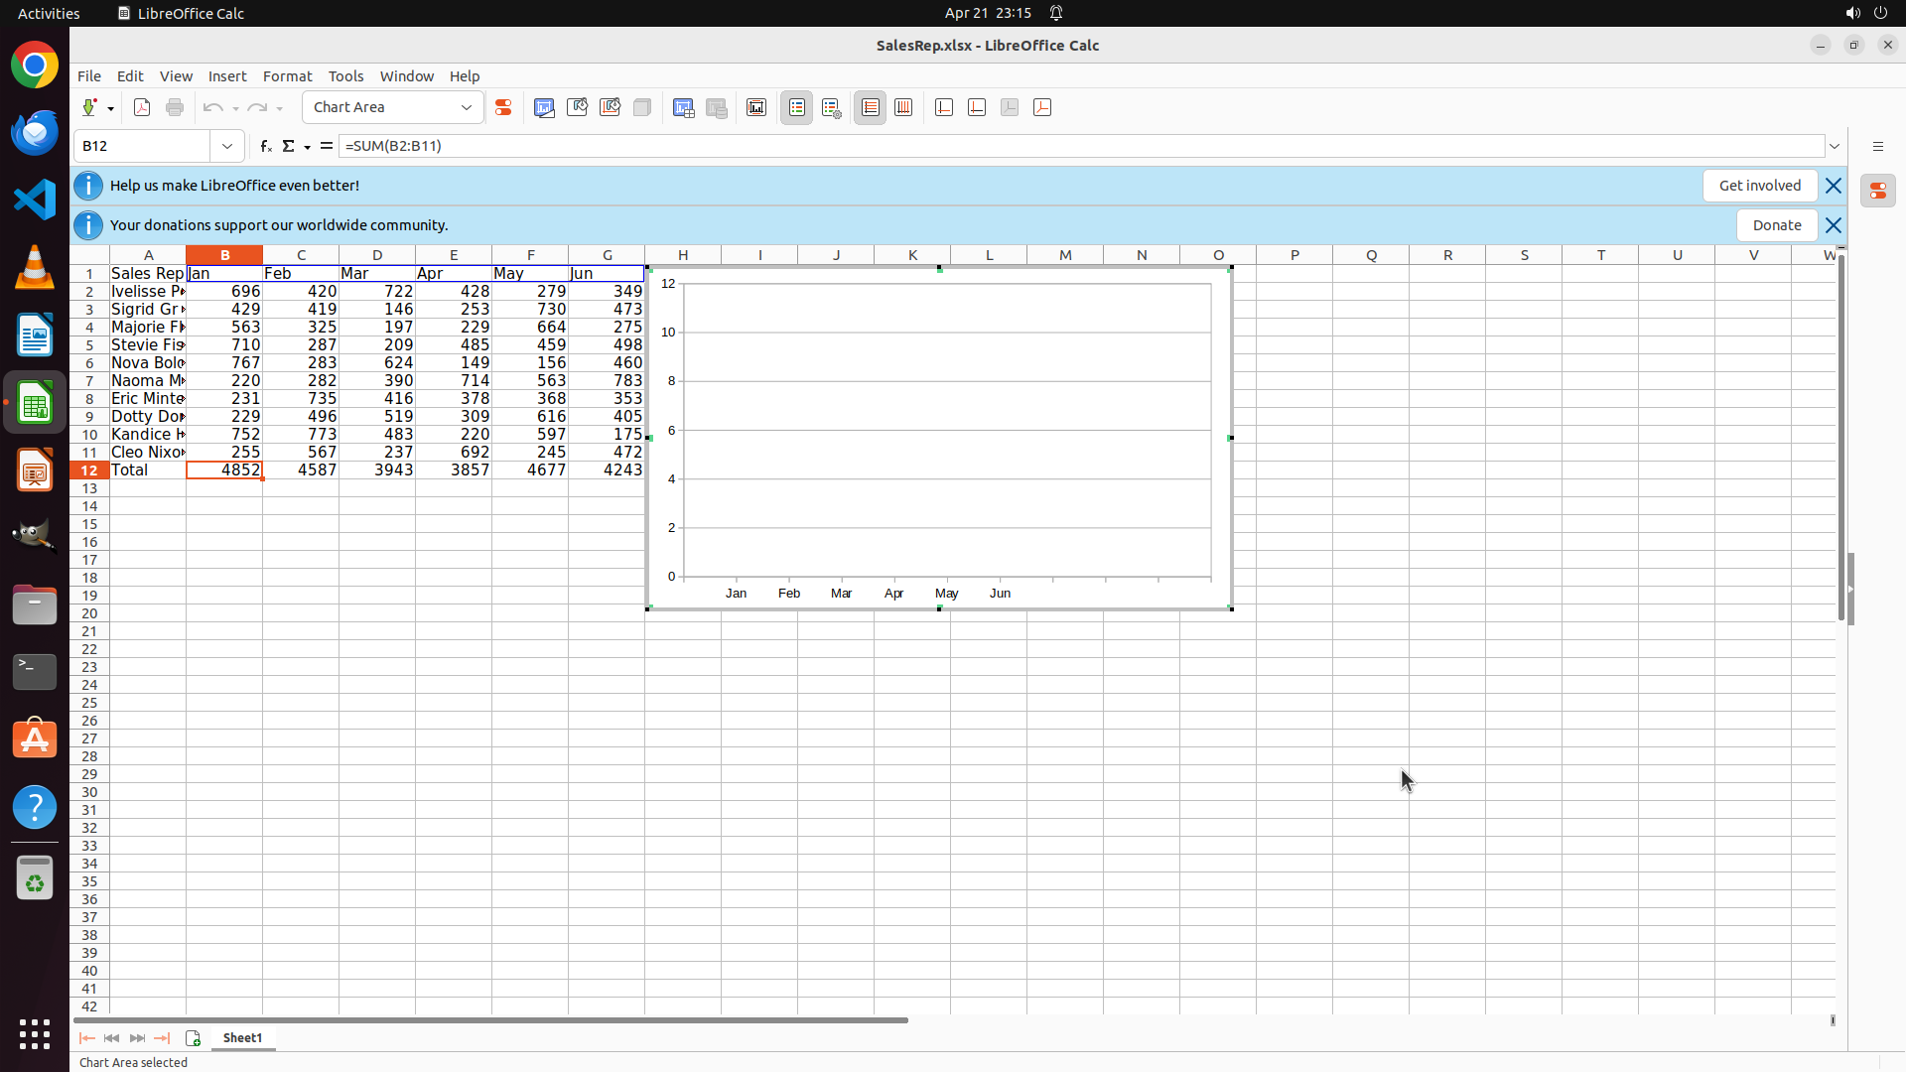Click the Donate button
Viewport: 1906px width, 1072px height.
coord(1776,225)
